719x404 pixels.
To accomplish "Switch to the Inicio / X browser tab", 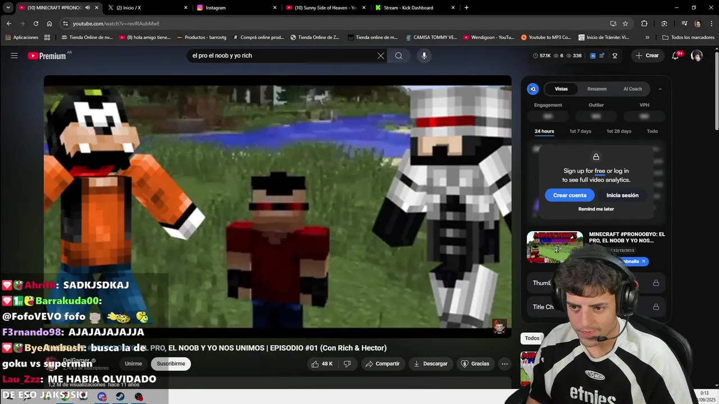I will point(147,8).
